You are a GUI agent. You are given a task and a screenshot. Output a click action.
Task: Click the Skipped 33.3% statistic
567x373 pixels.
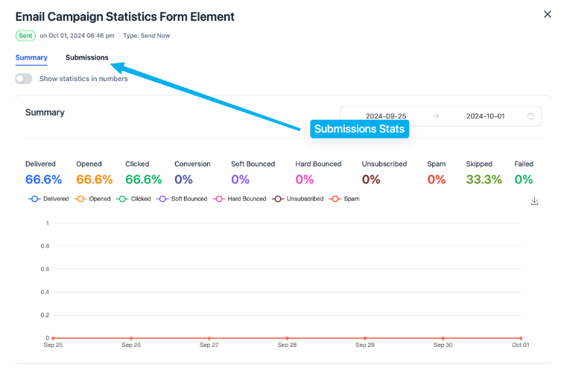coord(484,179)
